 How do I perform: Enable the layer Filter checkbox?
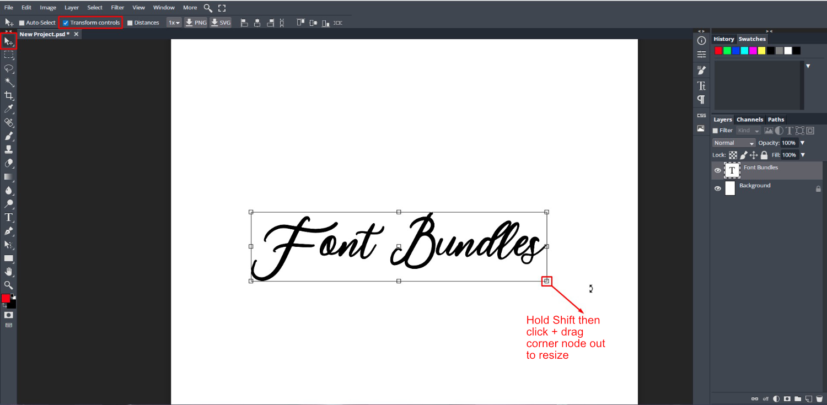pos(716,131)
